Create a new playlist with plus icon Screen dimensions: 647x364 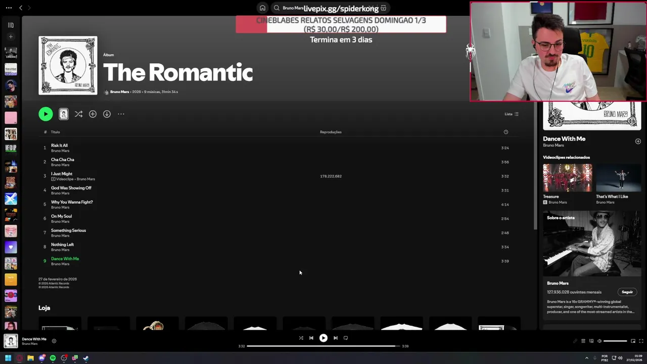pyautogui.click(x=11, y=36)
